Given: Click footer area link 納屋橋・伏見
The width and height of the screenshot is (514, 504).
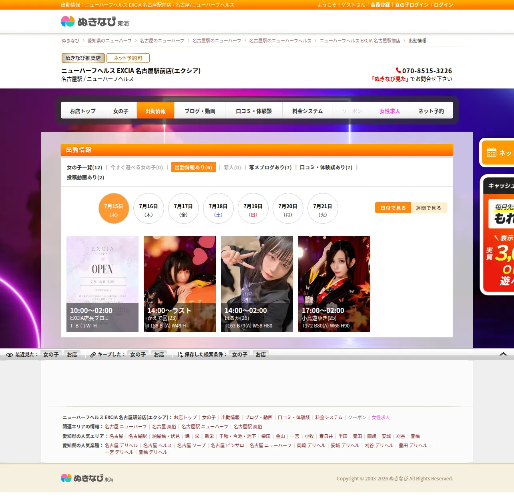Looking at the screenshot, I should [166, 436].
